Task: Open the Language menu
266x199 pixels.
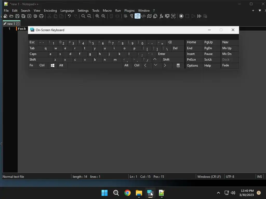Action: pyautogui.click(x=67, y=10)
